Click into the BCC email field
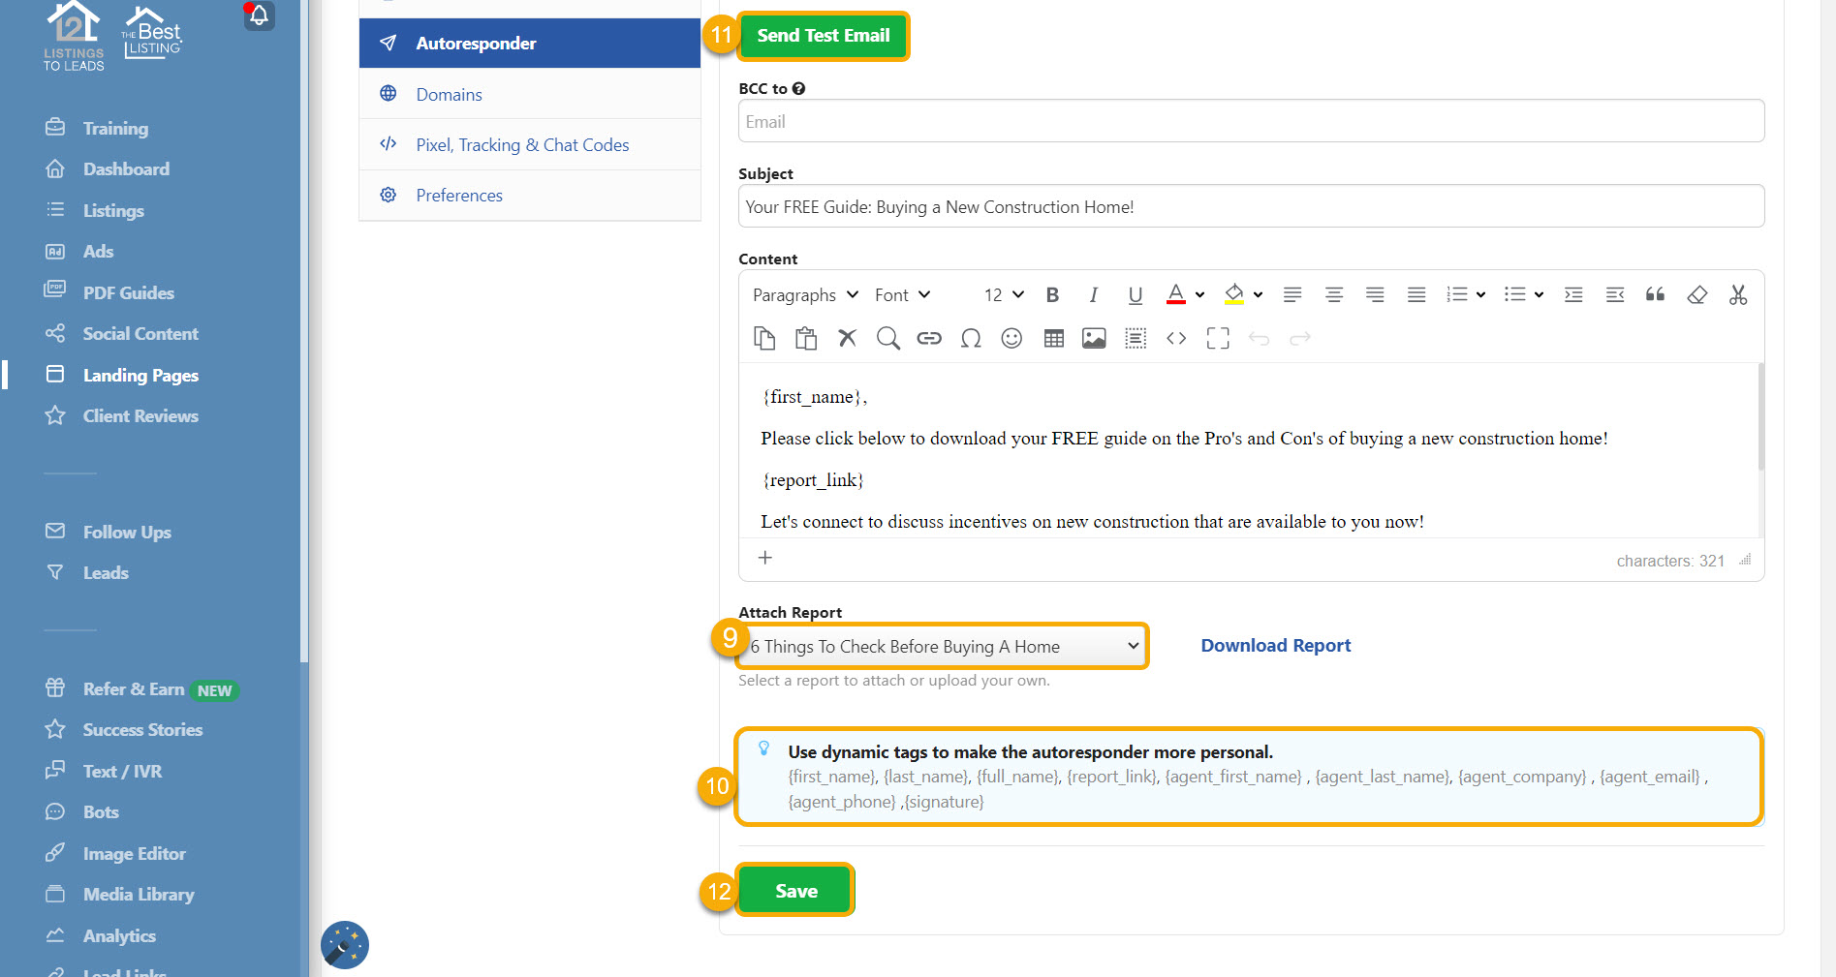 (x=1250, y=122)
